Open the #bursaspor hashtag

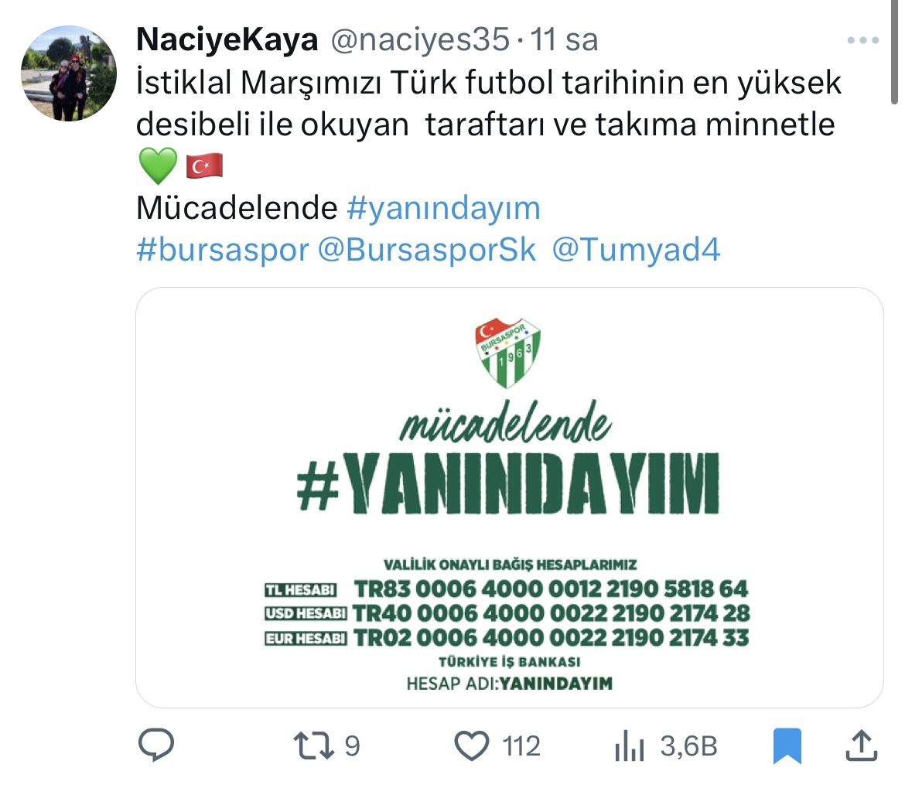[x=222, y=250]
